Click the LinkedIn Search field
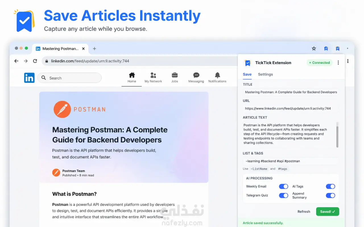The image size is (364, 227). coord(69,78)
